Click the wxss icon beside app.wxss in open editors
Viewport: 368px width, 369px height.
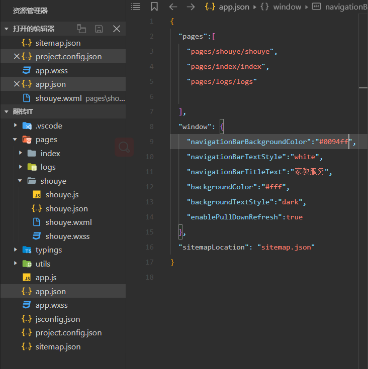pyautogui.click(x=27, y=70)
